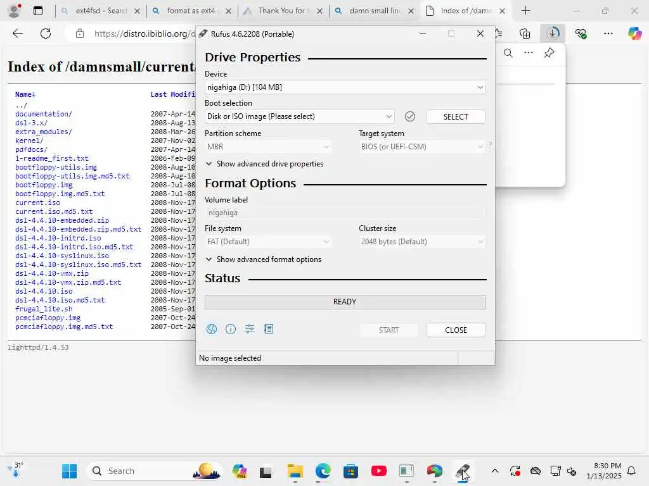Open the documentation/ directory link
The image size is (649, 486).
pos(44,114)
